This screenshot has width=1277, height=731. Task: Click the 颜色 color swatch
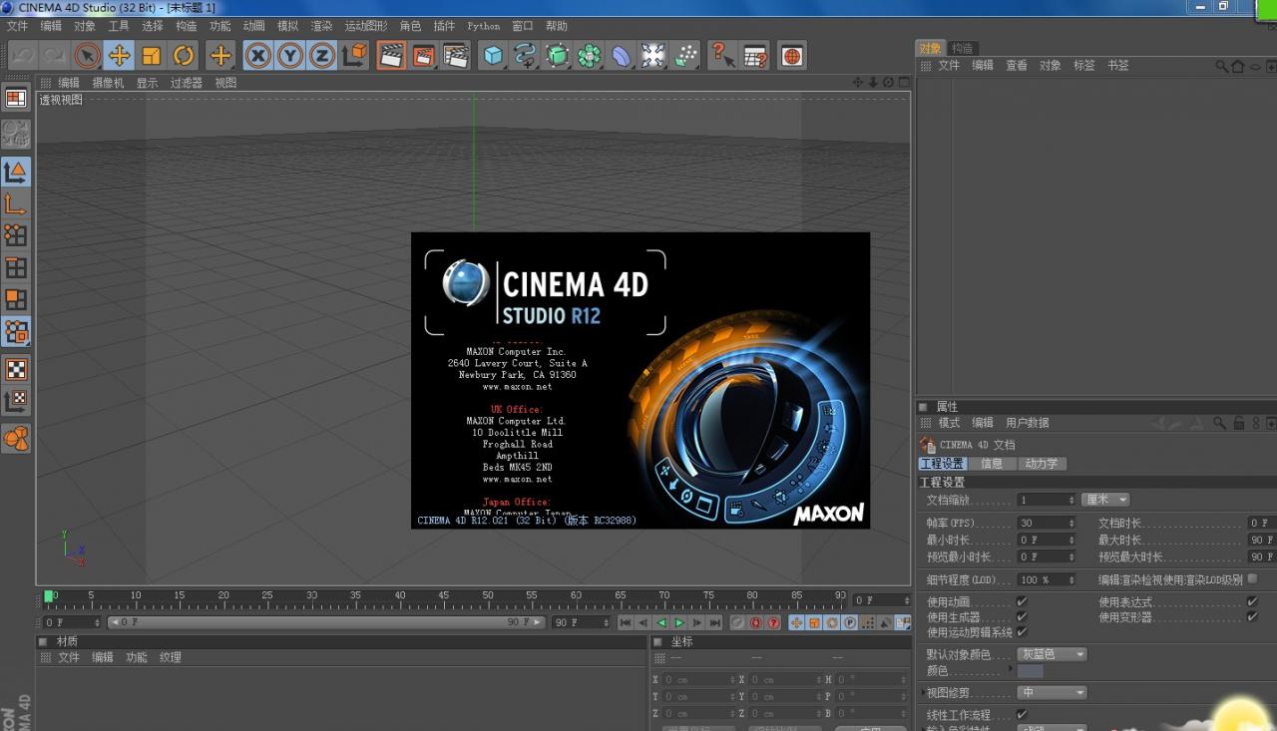point(1030,671)
